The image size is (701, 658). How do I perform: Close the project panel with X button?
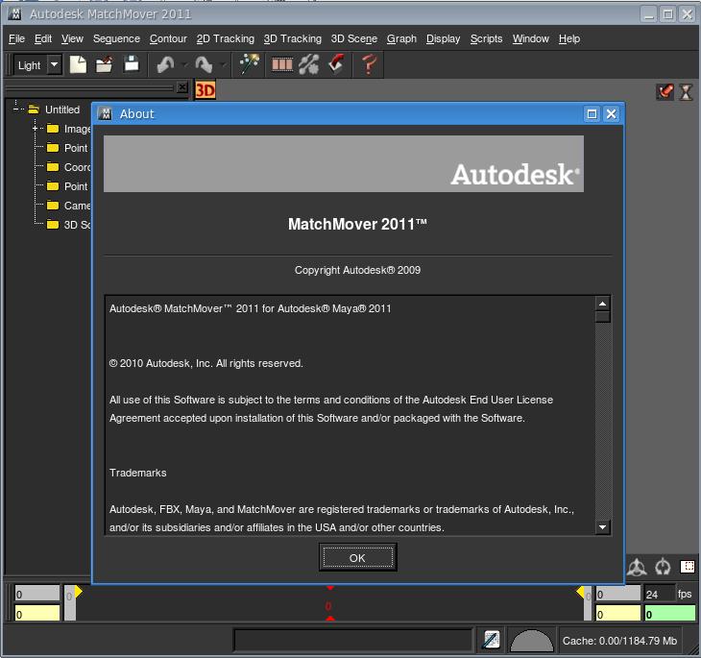181,87
